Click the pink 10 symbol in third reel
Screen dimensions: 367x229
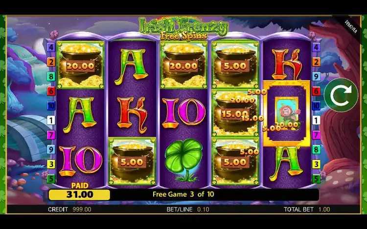[x=183, y=112]
